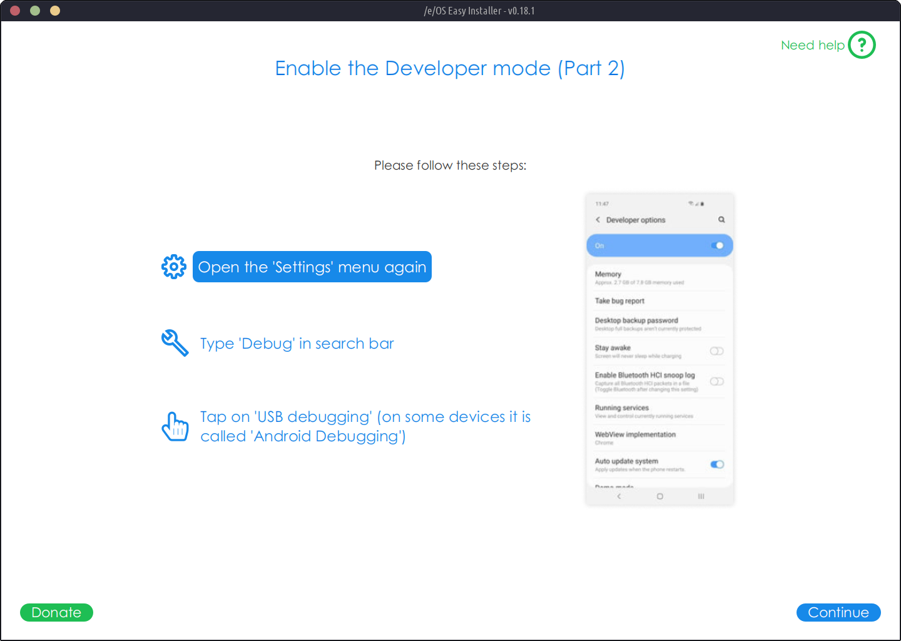Click the green question mark help icon
Screen dimensions: 901x641
862,45
